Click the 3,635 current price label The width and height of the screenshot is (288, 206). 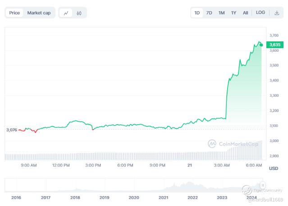274,45
